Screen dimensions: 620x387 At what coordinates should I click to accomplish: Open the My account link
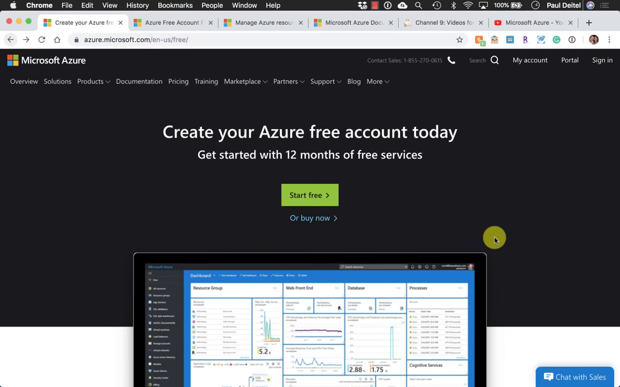[x=530, y=60]
